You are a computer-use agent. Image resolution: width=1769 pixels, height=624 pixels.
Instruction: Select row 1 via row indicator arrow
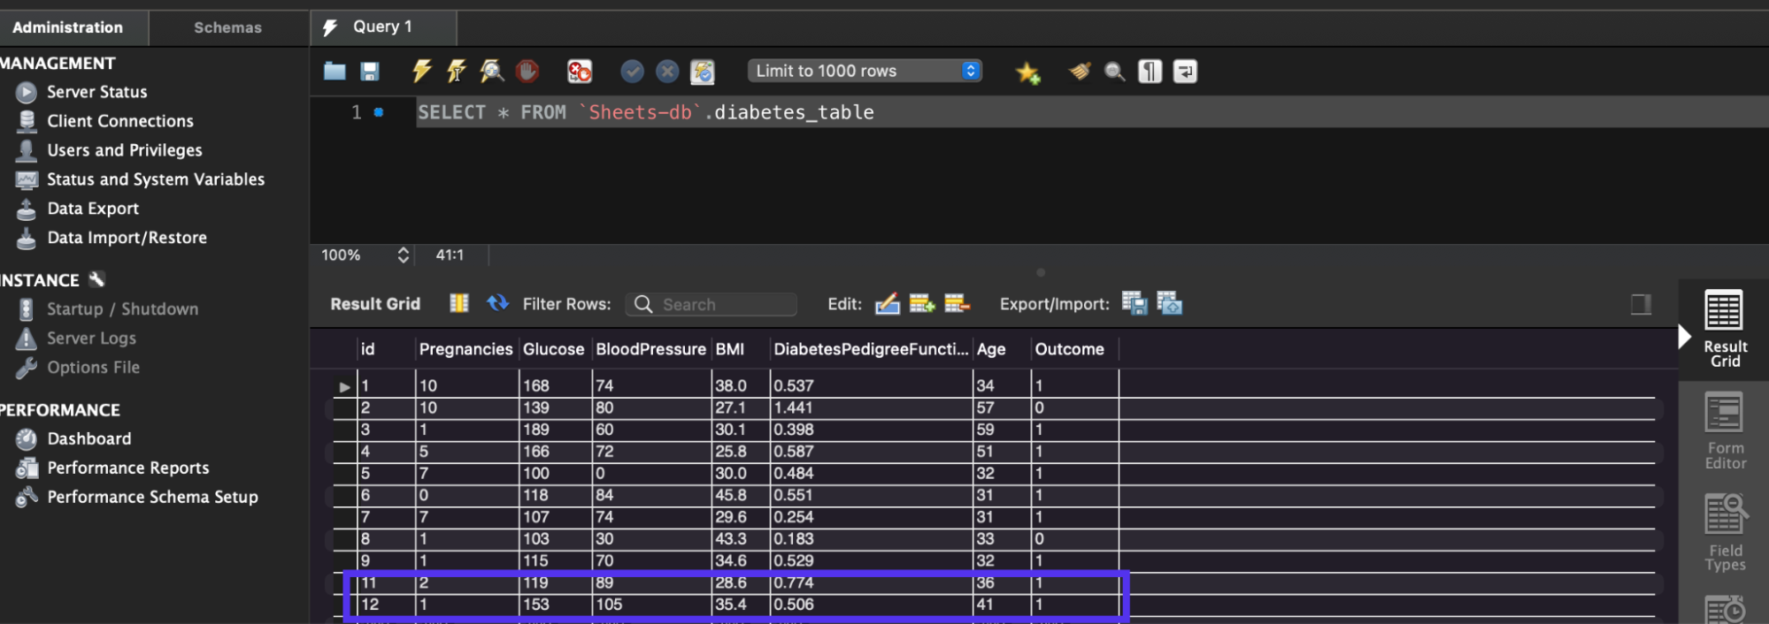pos(344,386)
